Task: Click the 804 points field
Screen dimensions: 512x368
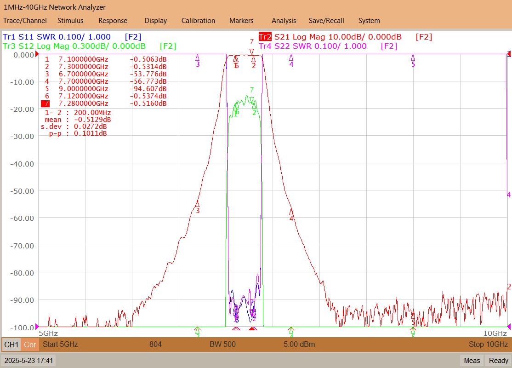Action: pyautogui.click(x=155, y=344)
